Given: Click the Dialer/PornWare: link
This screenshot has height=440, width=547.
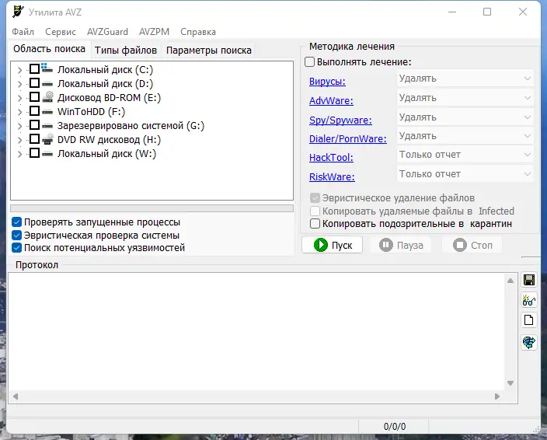Looking at the screenshot, I should [348, 139].
